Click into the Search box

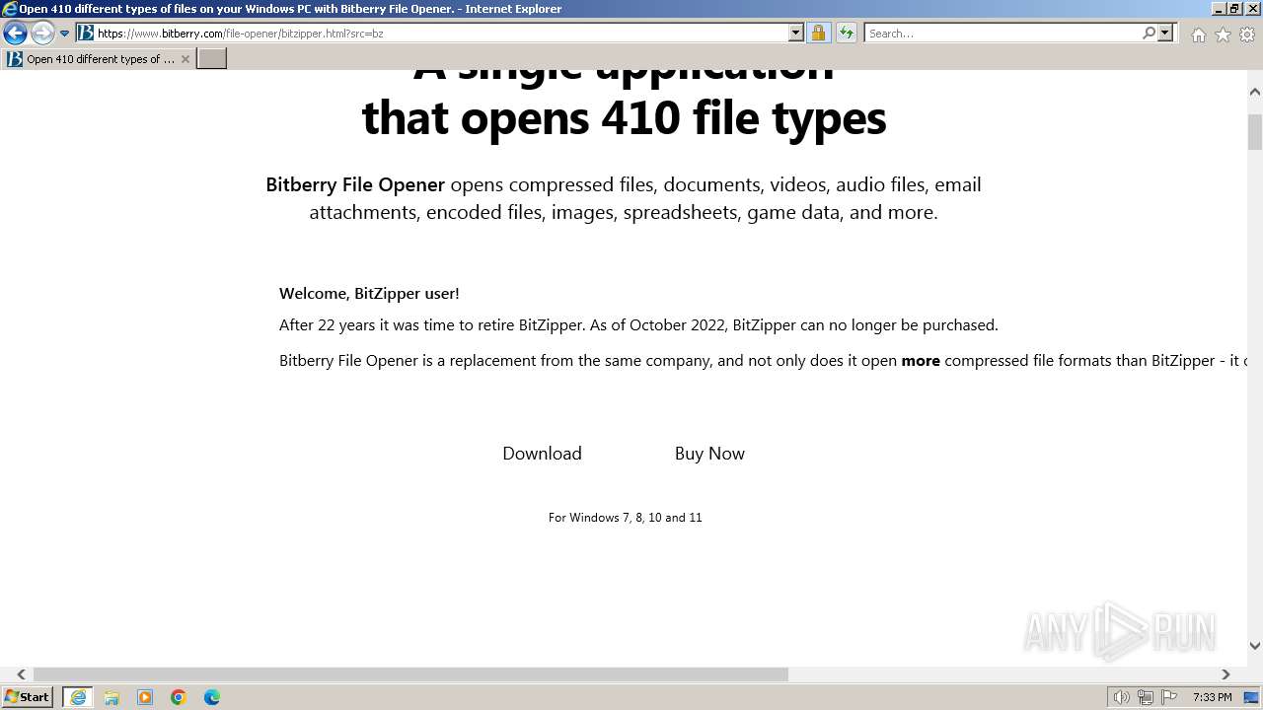[x=1003, y=33]
